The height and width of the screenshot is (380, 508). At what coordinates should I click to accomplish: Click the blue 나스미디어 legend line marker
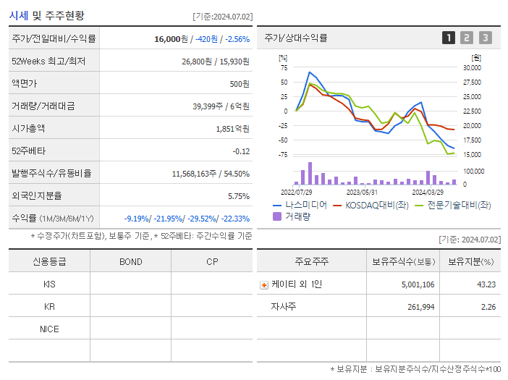[277, 206]
